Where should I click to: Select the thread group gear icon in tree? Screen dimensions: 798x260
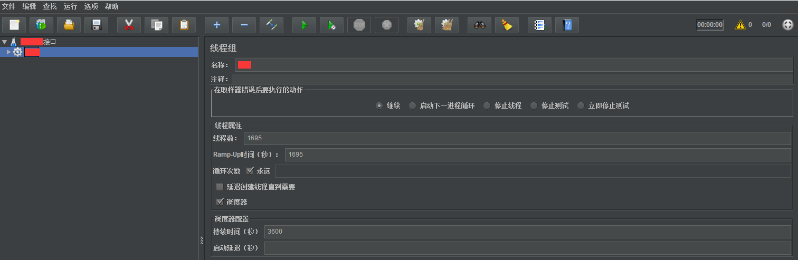(18, 52)
